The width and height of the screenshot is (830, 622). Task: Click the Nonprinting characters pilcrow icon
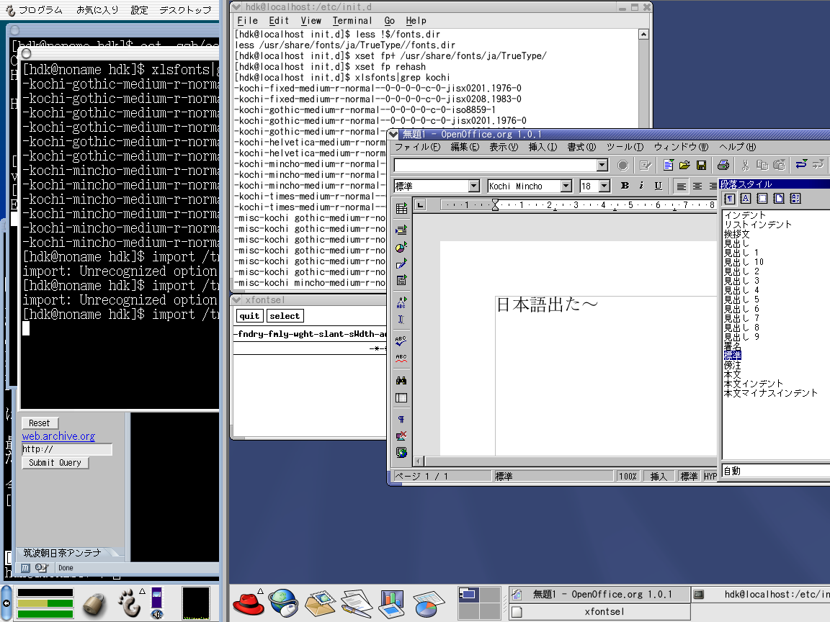[x=401, y=420]
